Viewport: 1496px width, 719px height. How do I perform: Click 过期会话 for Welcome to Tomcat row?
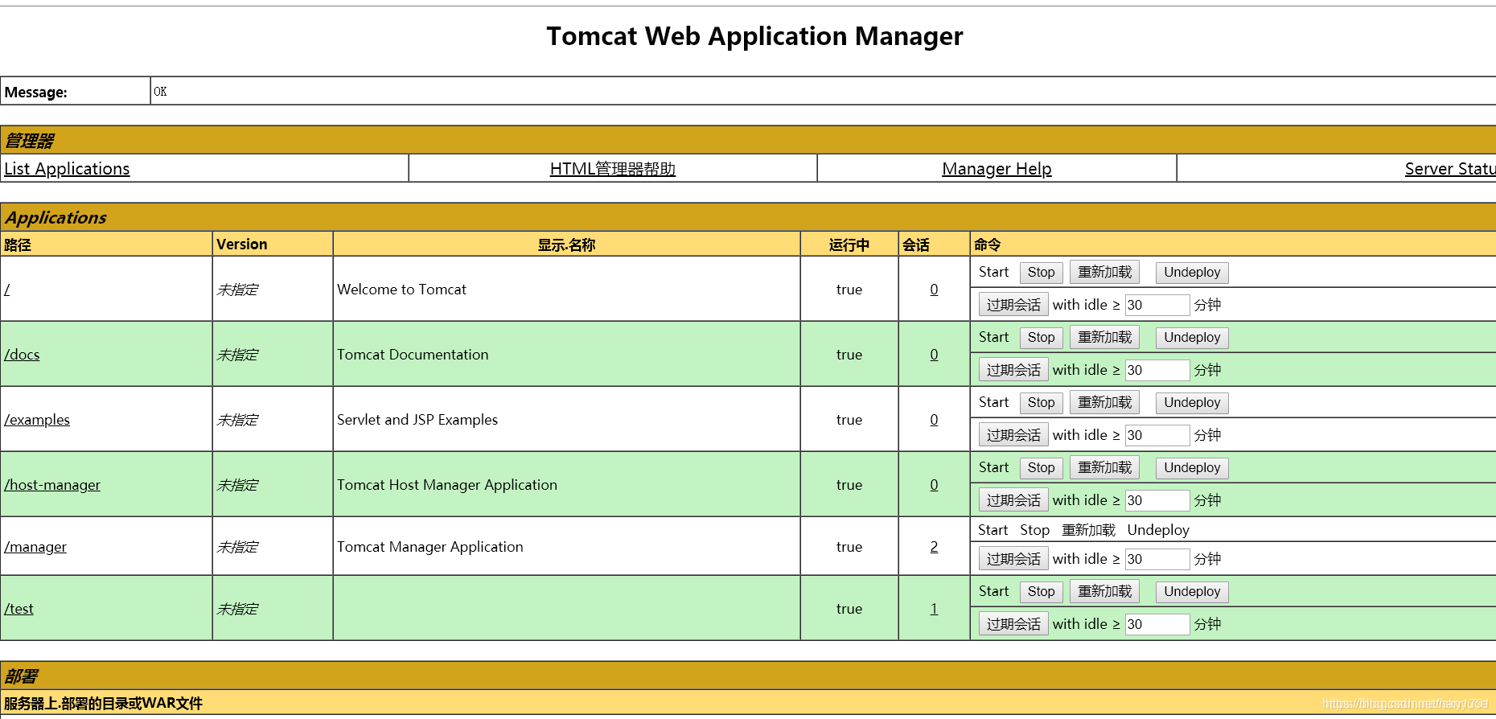1013,305
